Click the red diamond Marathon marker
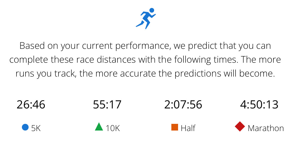This screenshot has width=302, height=148. (240, 127)
